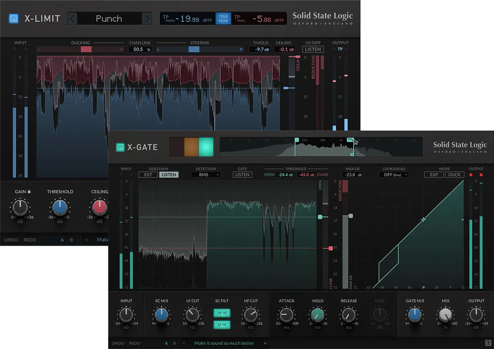Click the question mark help icon
Image resolution: width=494 pixels, height=349 pixels.
click(488, 343)
